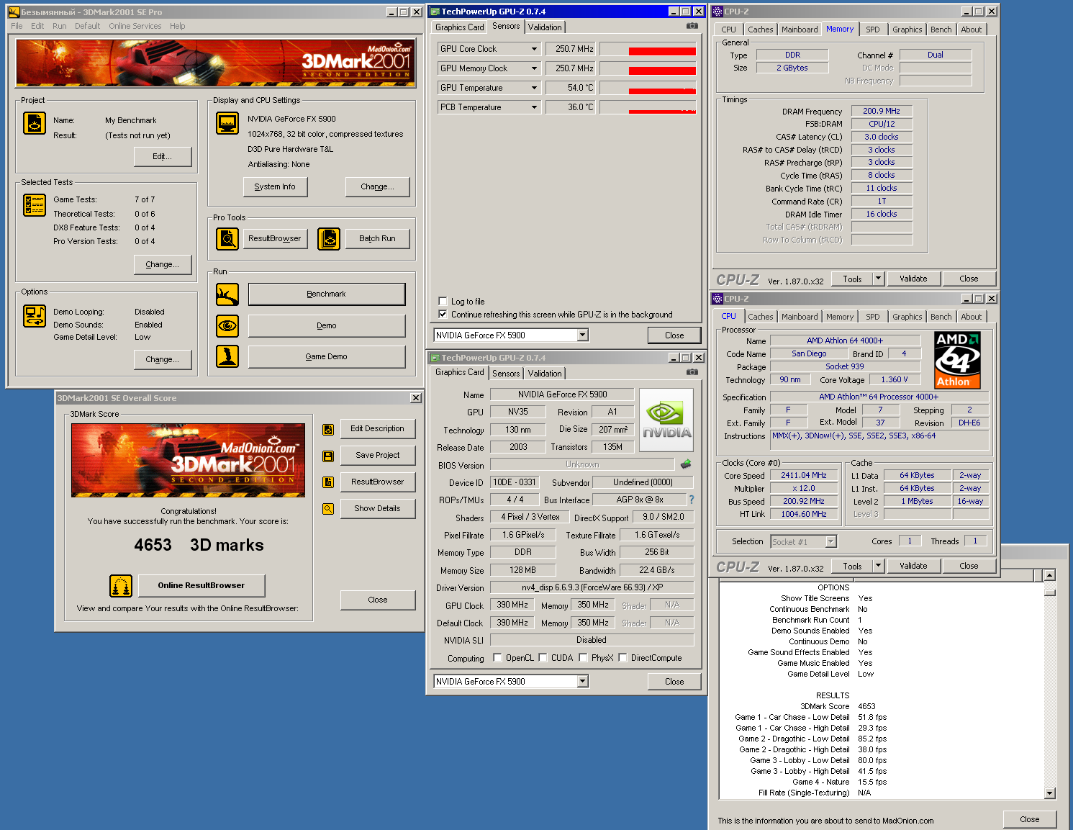Image resolution: width=1073 pixels, height=830 pixels.
Task: Click the GPU Temperature sensor graph
Action: coord(648,88)
